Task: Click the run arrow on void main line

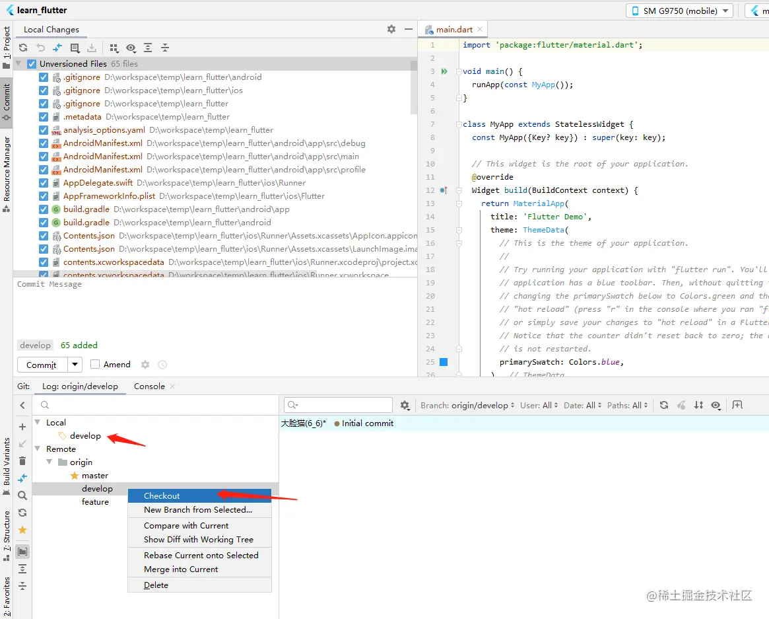Action: point(444,71)
